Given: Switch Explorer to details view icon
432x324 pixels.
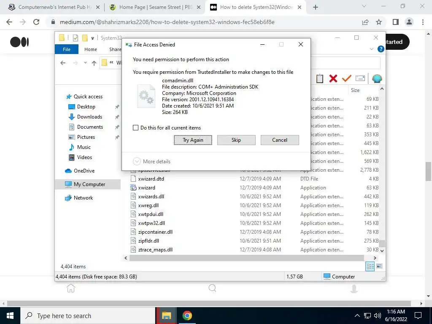Looking at the screenshot, I should tap(370, 266).
